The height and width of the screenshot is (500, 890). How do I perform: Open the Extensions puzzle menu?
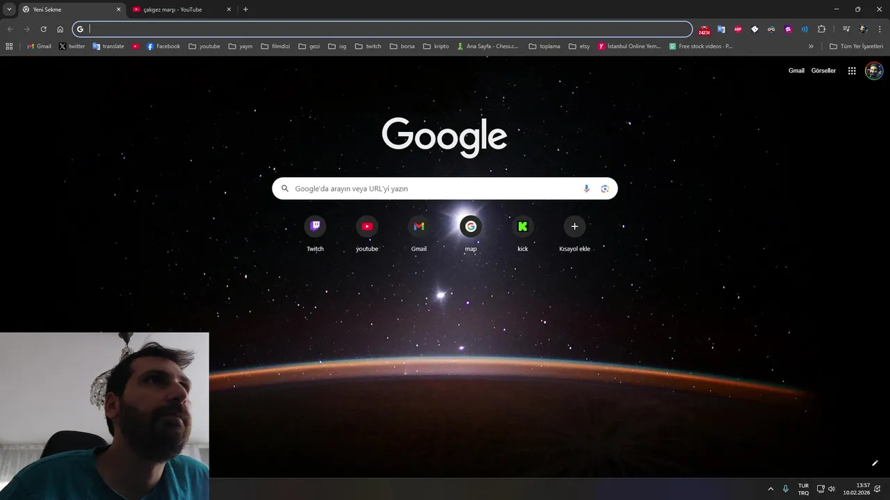pyautogui.click(x=821, y=29)
